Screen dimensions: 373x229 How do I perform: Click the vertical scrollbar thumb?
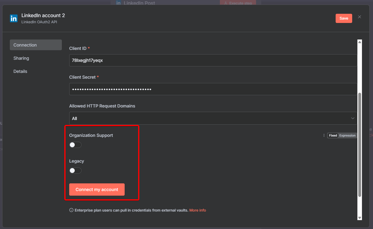click(360, 144)
